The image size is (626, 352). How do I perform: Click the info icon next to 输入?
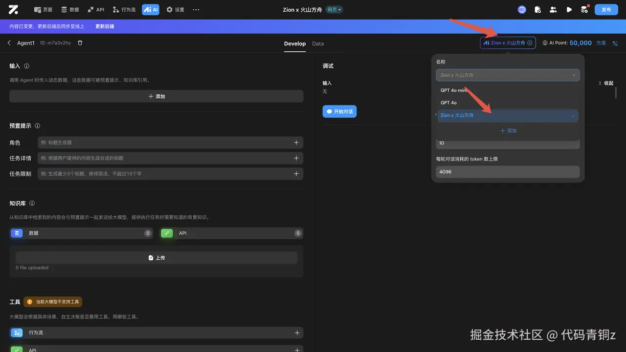26,66
